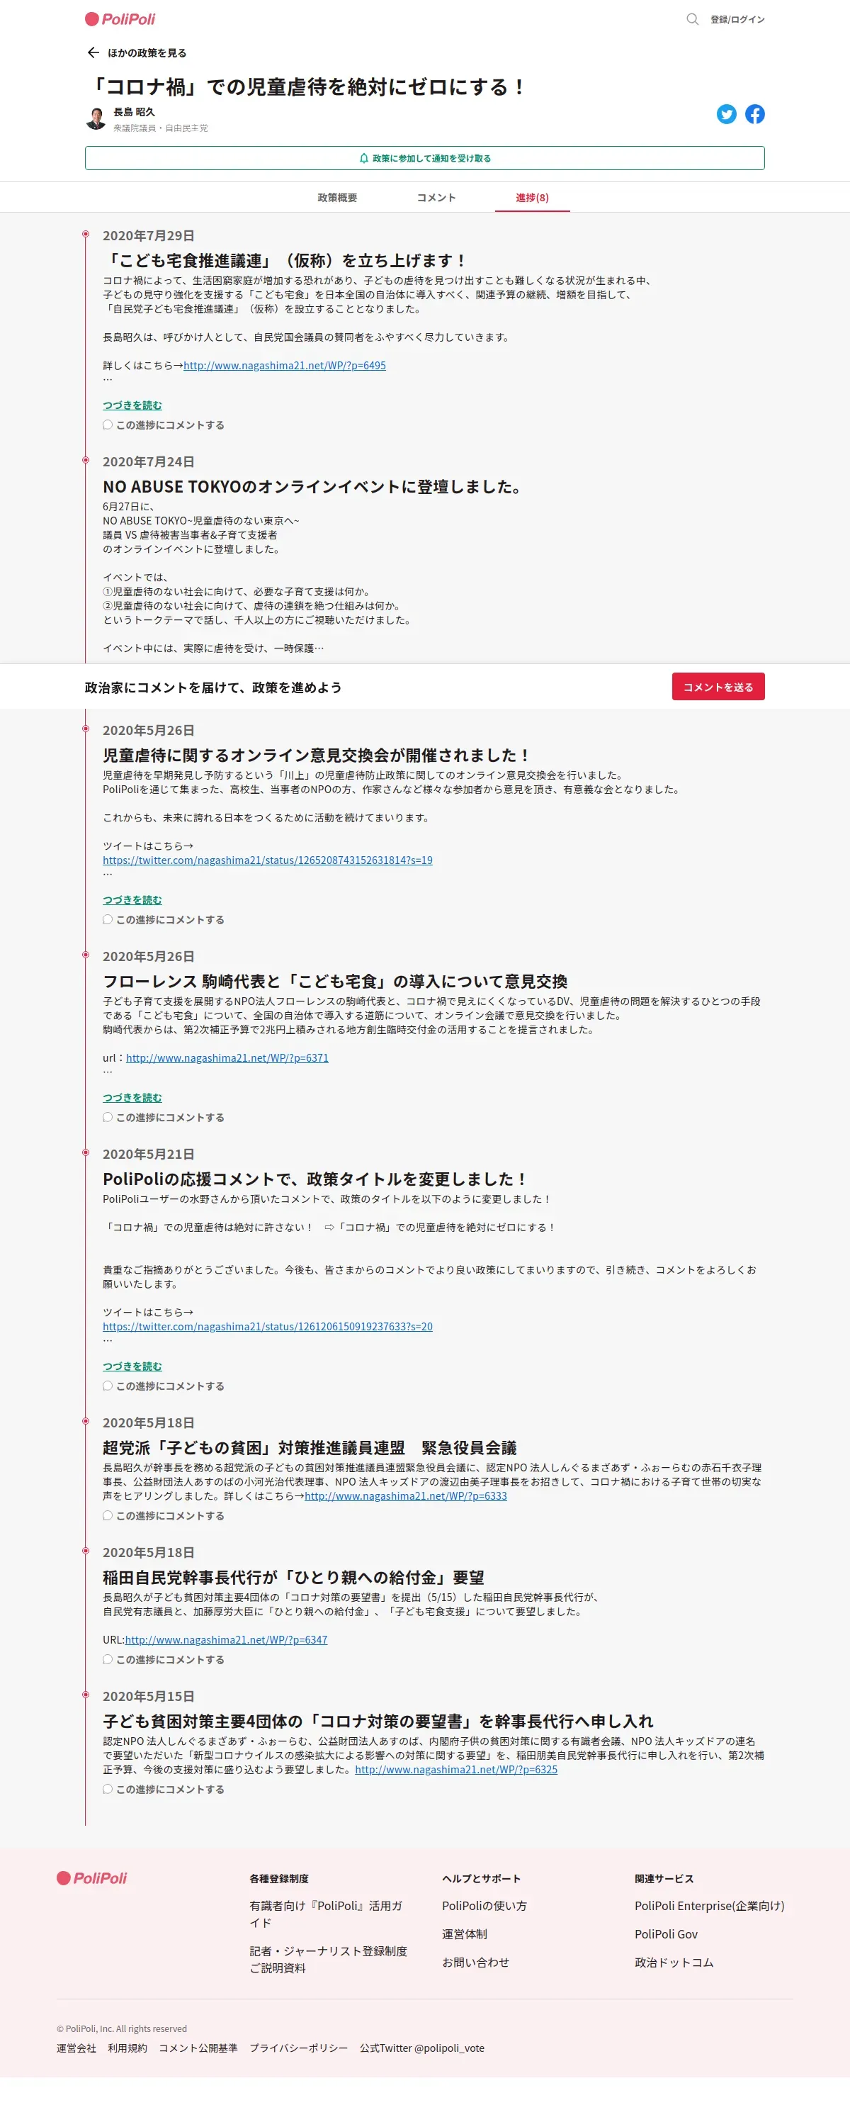
Task: Click heading NO ABUSE TOKYOのオンラインイベントに登壇しました
Action: [x=314, y=487]
